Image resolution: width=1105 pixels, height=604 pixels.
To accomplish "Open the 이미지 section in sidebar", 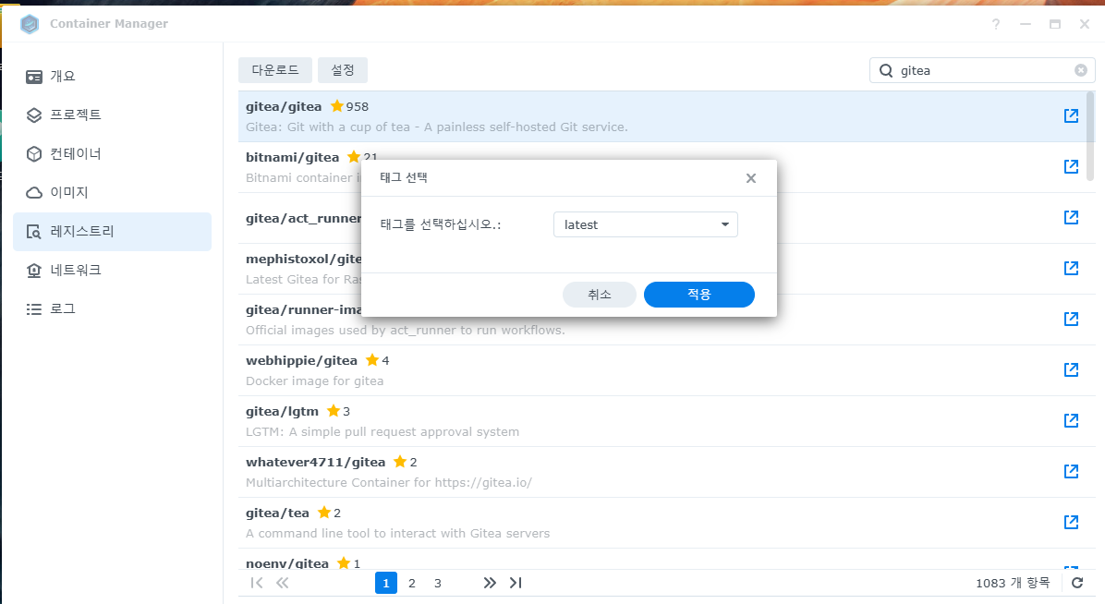I will [68, 193].
